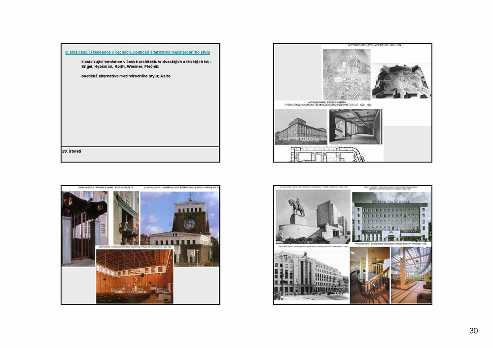
Task: Click the architectural floor plan drawing
Action: pyautogui.click(x=327, y=154)
